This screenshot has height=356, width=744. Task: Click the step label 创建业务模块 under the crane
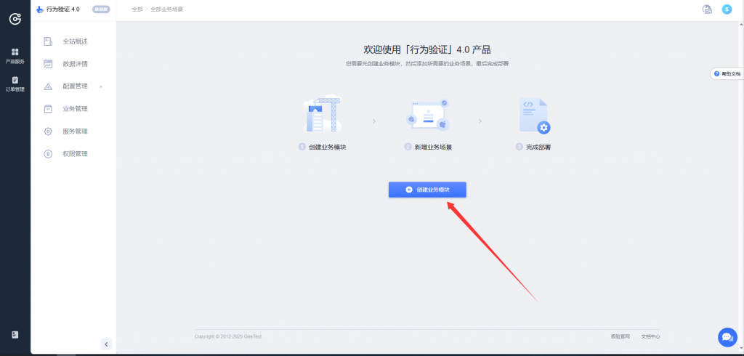[x=328, y=147]
